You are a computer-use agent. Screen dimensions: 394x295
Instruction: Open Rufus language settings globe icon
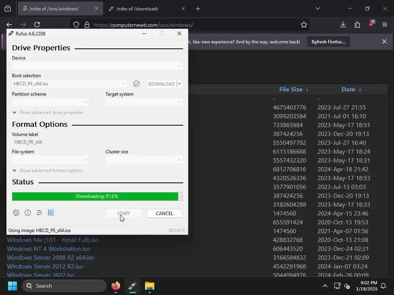(x=16, y=213)
